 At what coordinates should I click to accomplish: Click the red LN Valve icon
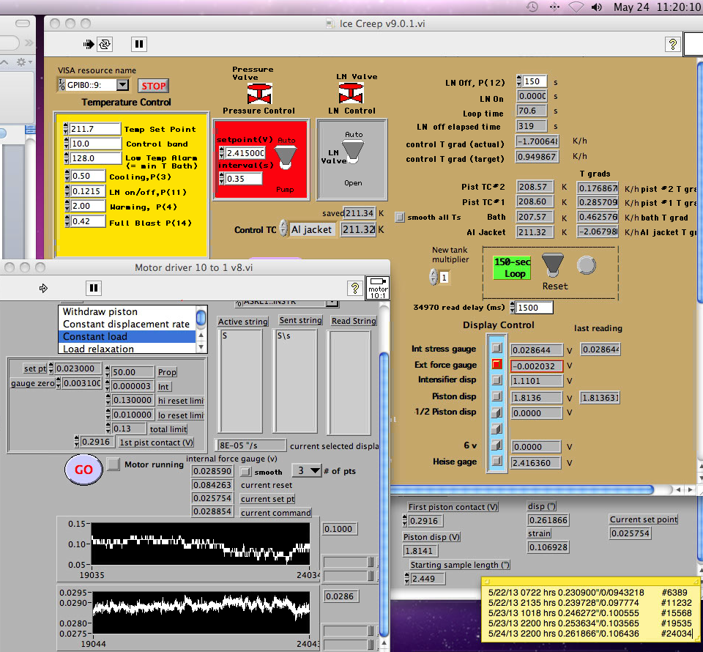point(350,93)
